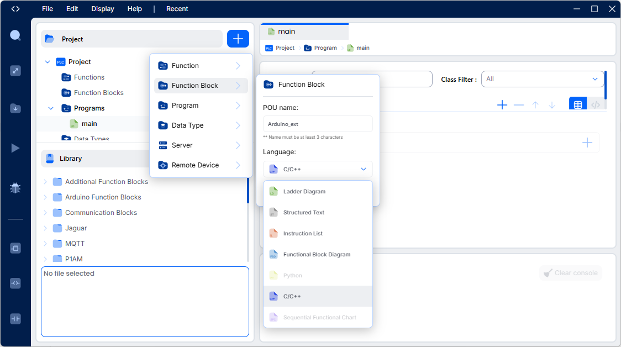The image size is (621, 347).
Task: Click the POU name input field
Action: (x=318, y=124)
